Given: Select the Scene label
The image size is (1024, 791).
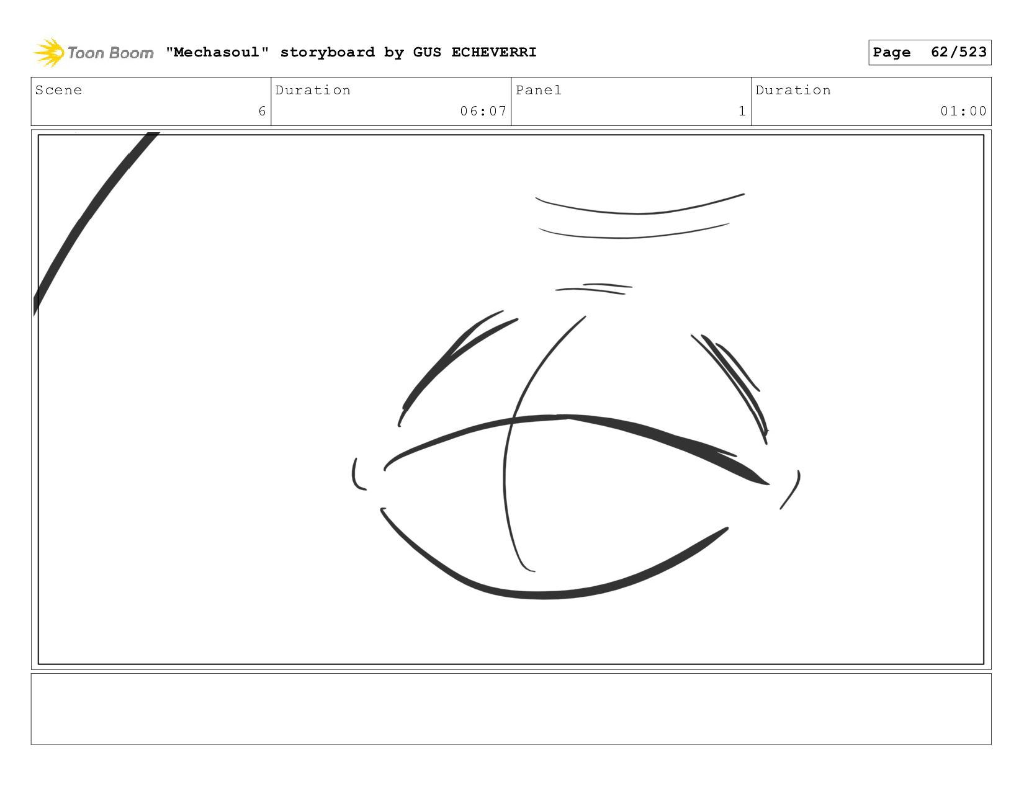Looking at the screenshot, I should (58, 90).
